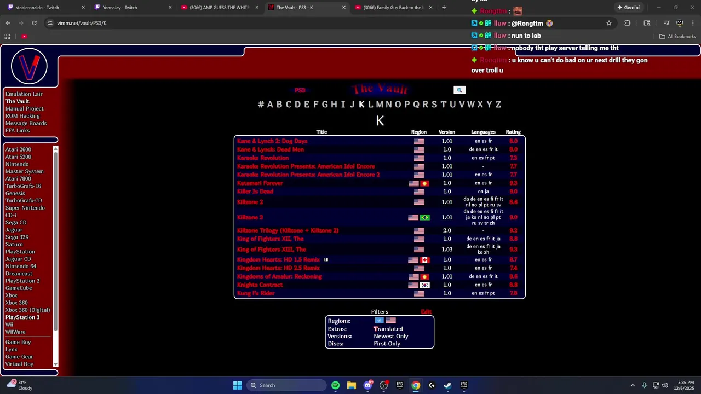Open FFA Links in the sidebar

point(18,131)
